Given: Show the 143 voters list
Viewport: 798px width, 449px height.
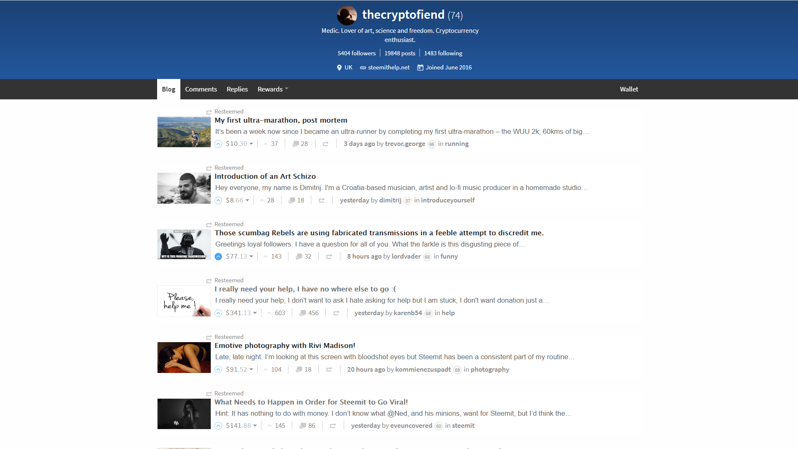Looking at the screenshot, I should (x=273, y=257).
